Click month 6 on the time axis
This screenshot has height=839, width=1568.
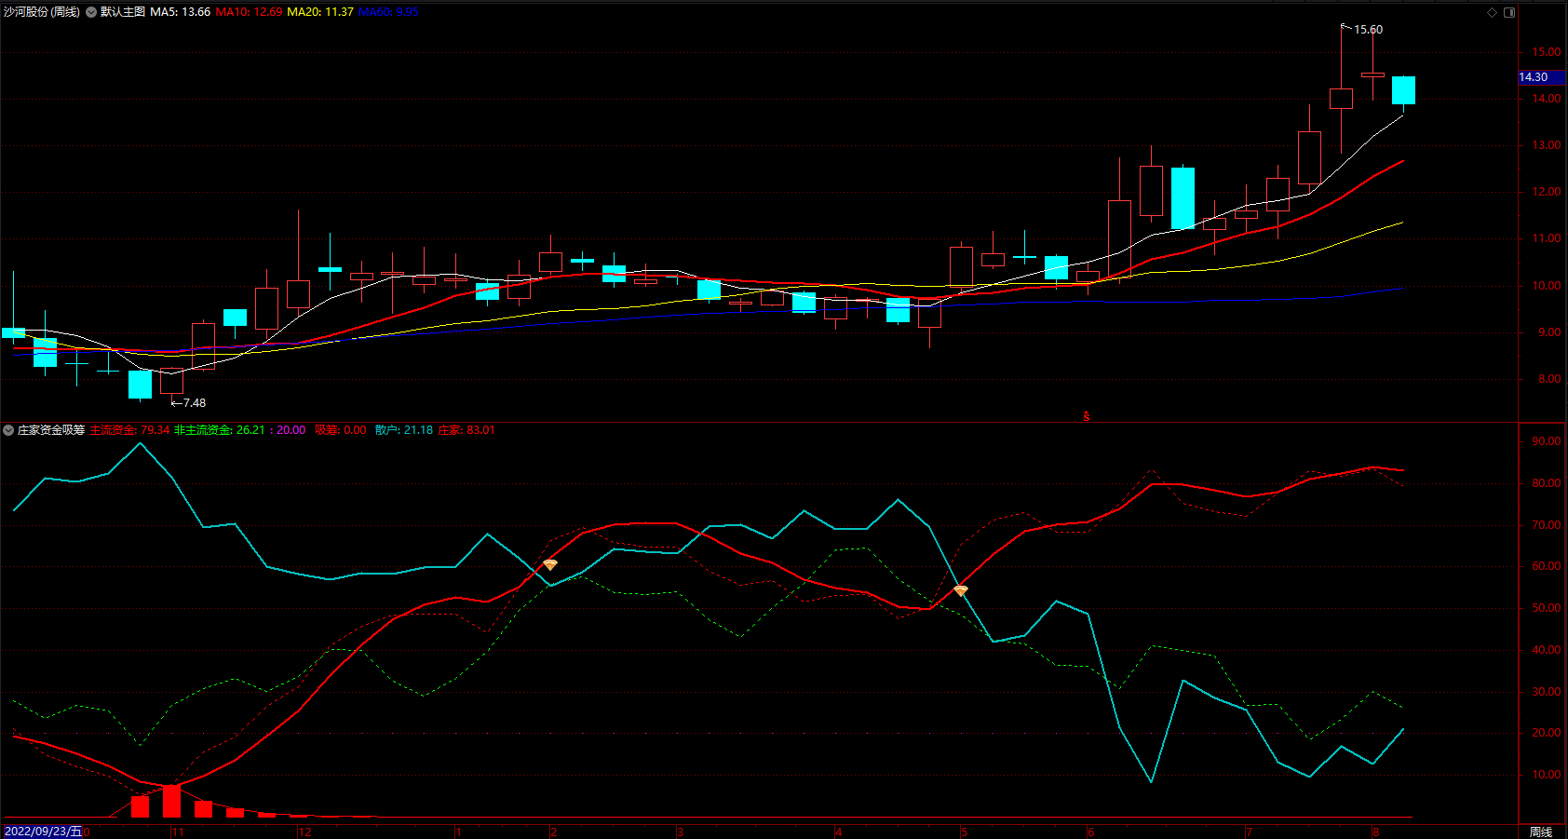1090,832
